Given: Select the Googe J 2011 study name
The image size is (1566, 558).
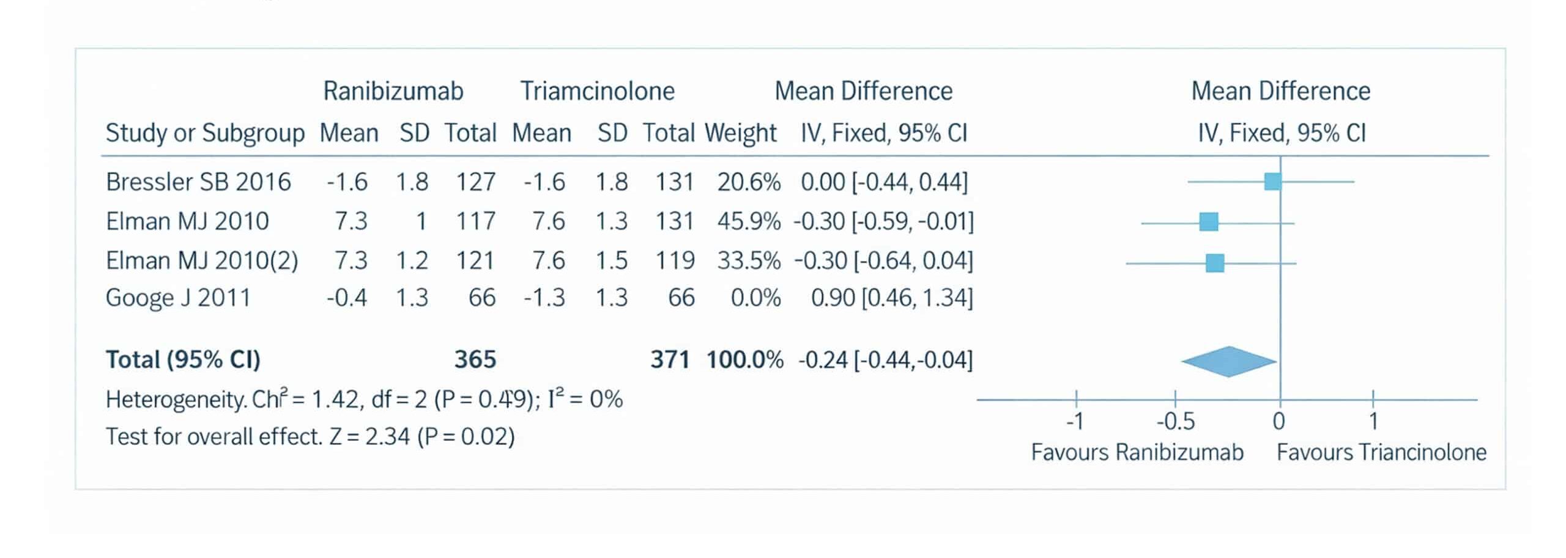Looking at the screenshot, I should [178, 298].
